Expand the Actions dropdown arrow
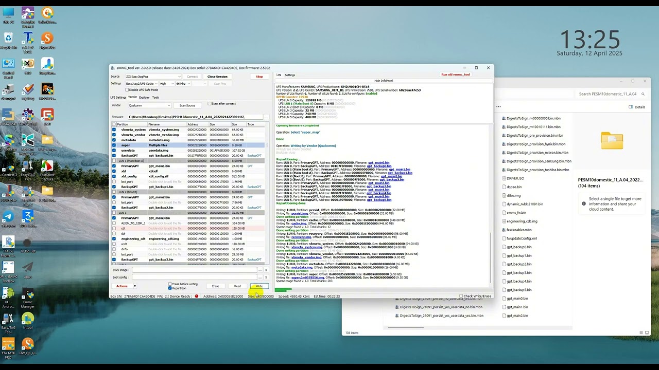This screenshot has height=370, width=659. pyautogui.click(x=135, y=286)
